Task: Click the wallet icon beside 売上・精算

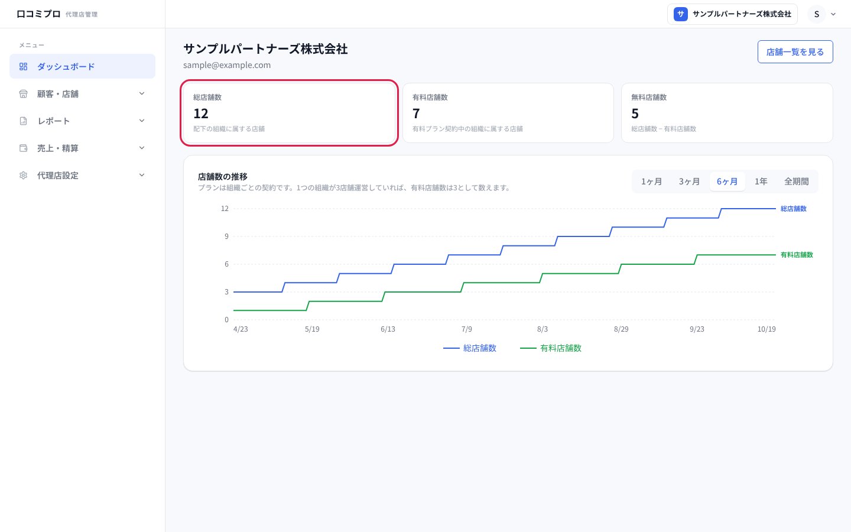Action: click(24, 148)
